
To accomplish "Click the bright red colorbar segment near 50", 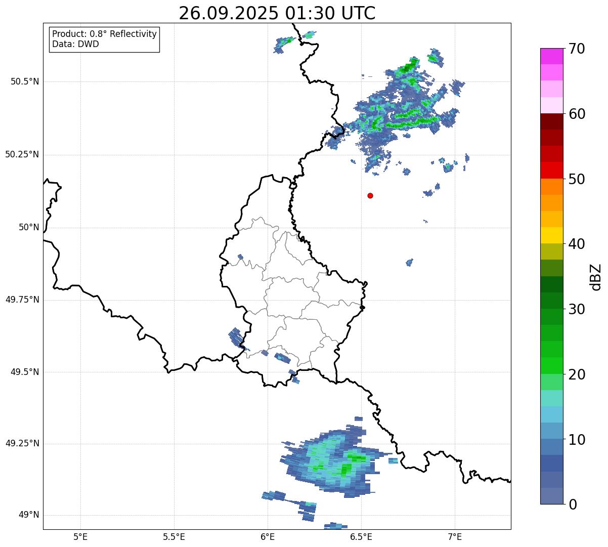I will pyautogui.click(x=552, y=171).
